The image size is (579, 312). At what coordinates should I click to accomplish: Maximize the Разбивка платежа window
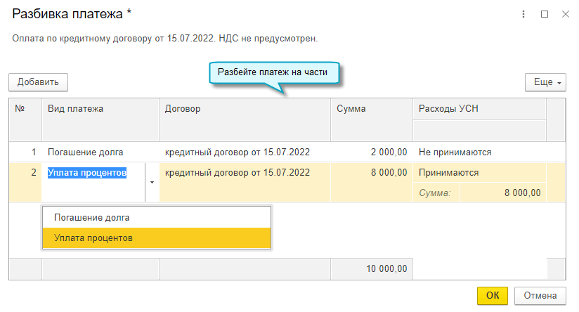click(544, 14)
